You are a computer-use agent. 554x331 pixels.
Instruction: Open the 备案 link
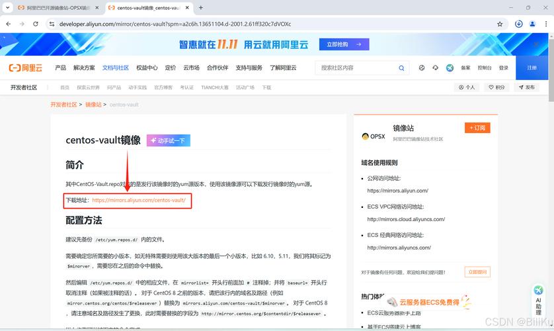click(465, 68)
